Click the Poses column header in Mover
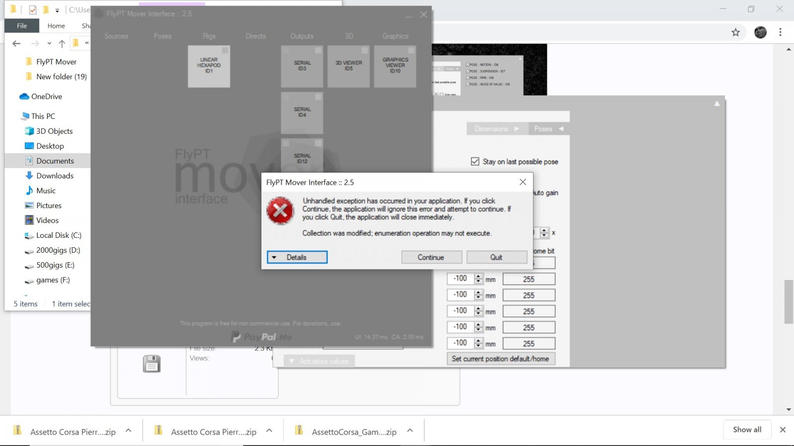Image resolution: width=794 pixels, height=446 pixels. click(163, 36)
